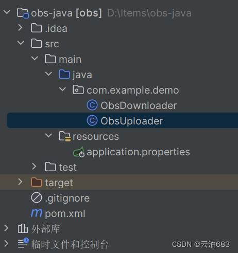Collapse the com.example.demo package
Image resolution: width=238 pixels, height=253 pixels.
click(x=62, y=89)
